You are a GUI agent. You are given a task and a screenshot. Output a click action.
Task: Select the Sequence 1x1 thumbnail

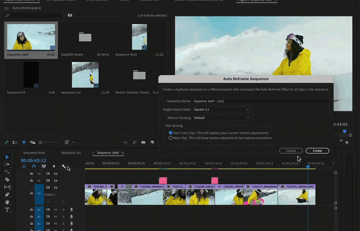pyautogui.click(x=85, y=75)
